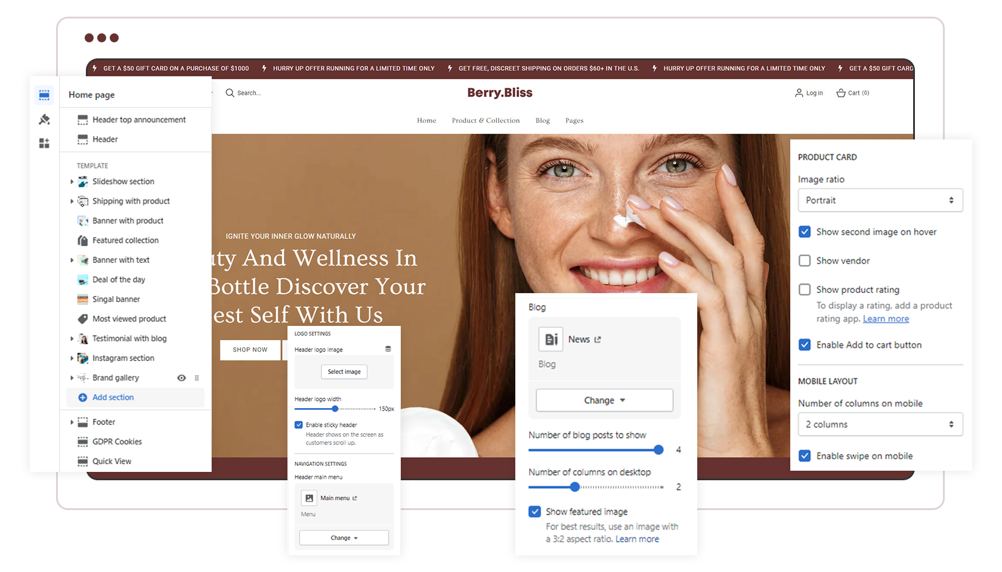Open the mobile columns dropdown
The image size is (1002, 572).
(x=880, y=424)
